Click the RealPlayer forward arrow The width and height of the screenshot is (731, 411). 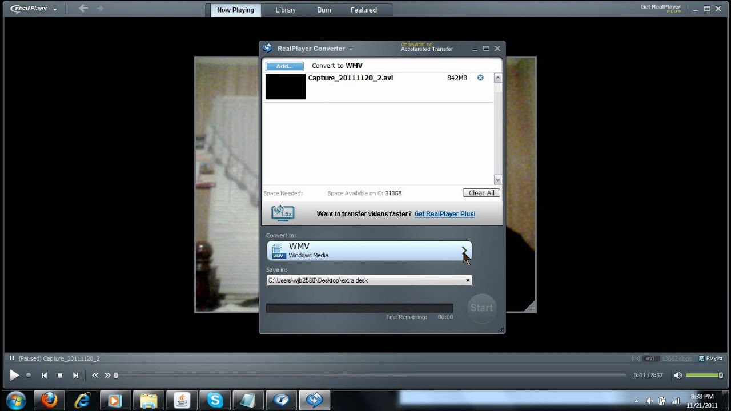tap(101, 9)
